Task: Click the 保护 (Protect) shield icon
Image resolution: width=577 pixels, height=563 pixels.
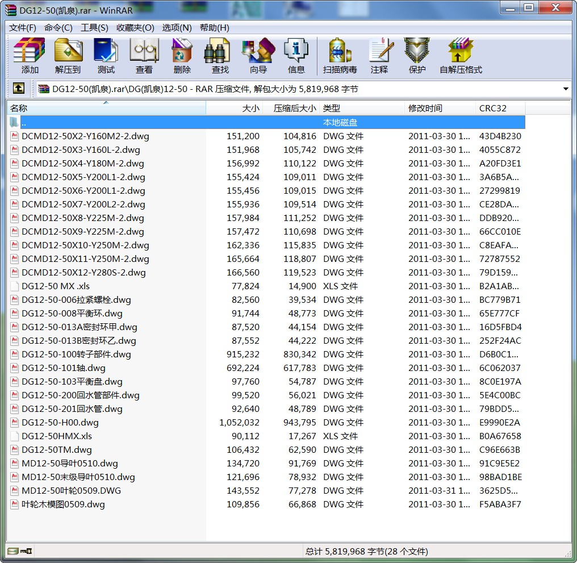Action: tap(417, 56)
